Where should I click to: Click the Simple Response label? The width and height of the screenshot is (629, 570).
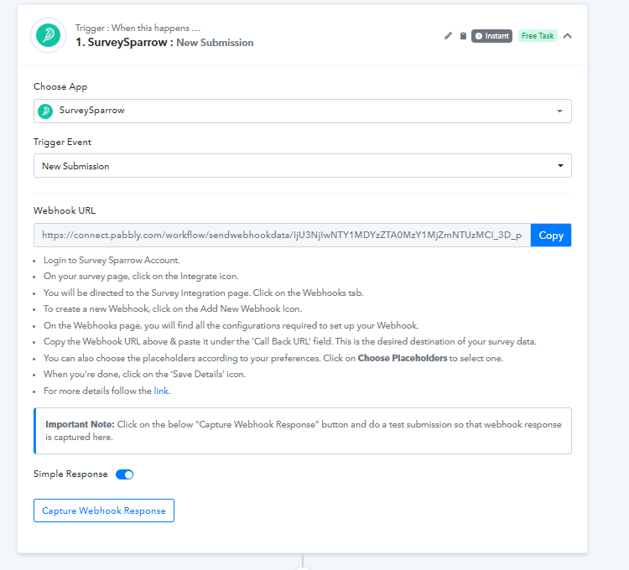click(70, 474)
